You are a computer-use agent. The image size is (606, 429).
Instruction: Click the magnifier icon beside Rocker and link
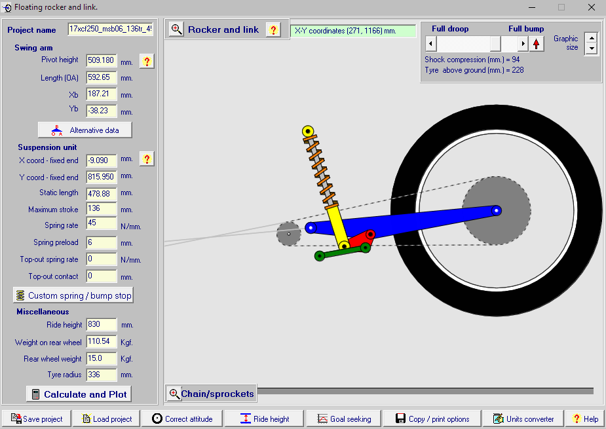click(x=177, y=29)
